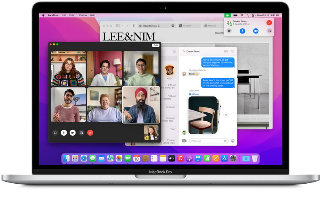Switch layout using the Grid button
Screen dimensions: 323x197
(155, 45)
